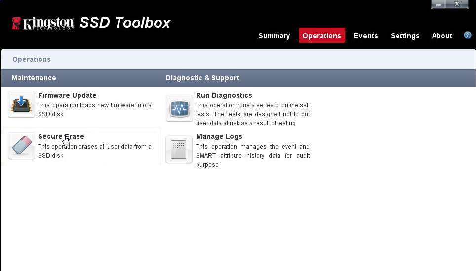Select the Operations tab

322,35
